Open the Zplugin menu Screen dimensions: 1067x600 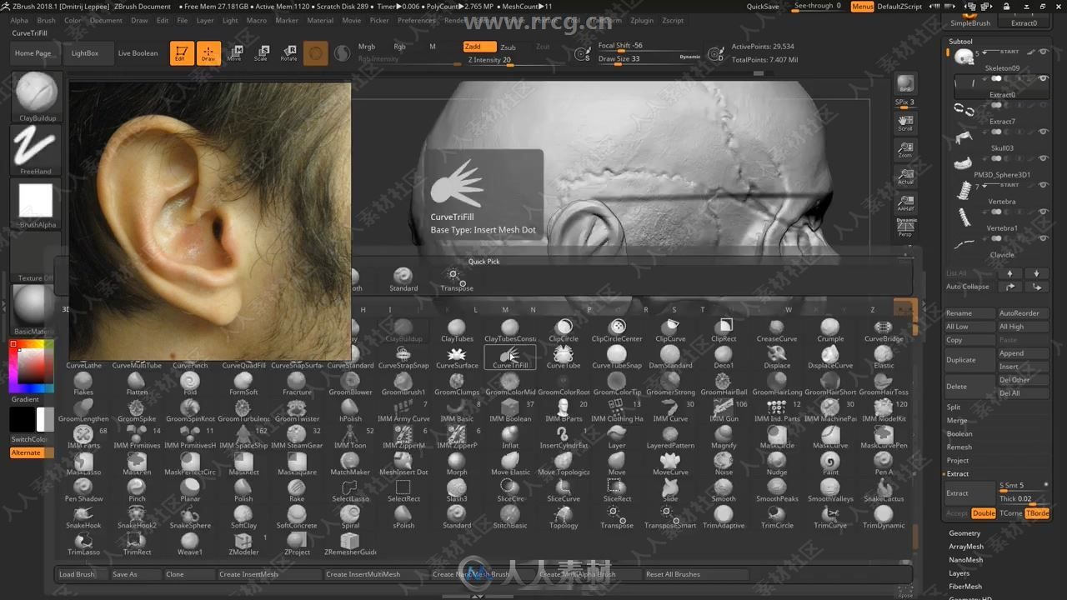[642, 20]
